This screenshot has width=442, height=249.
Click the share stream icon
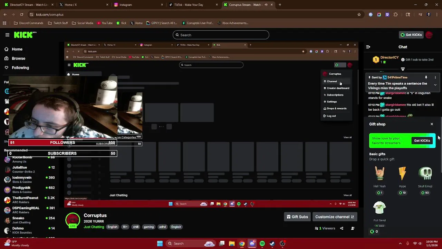coord(342,228)
